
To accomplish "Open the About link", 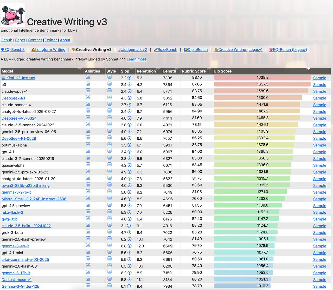I will point(65,40).
